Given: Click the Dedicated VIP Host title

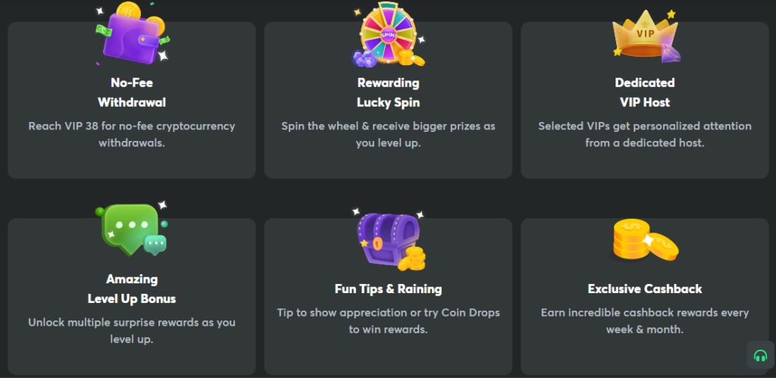Looking at the screenshot, I should click(x=644, y=92).
